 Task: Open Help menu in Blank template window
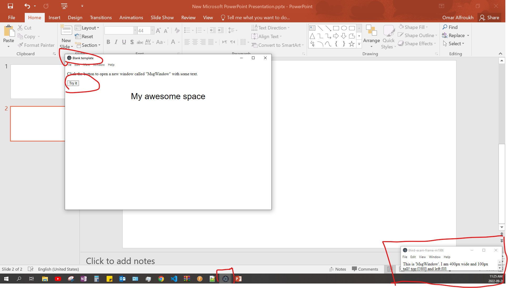[111, 65]
